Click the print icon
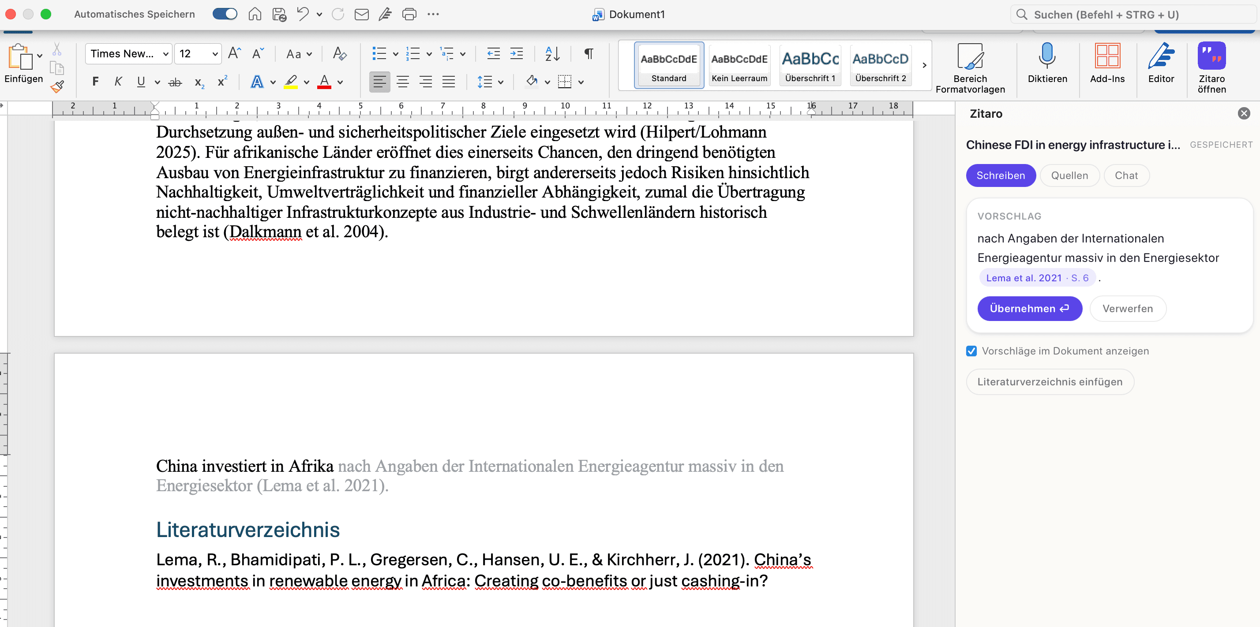1260x627 pixels. click(409, 14)
